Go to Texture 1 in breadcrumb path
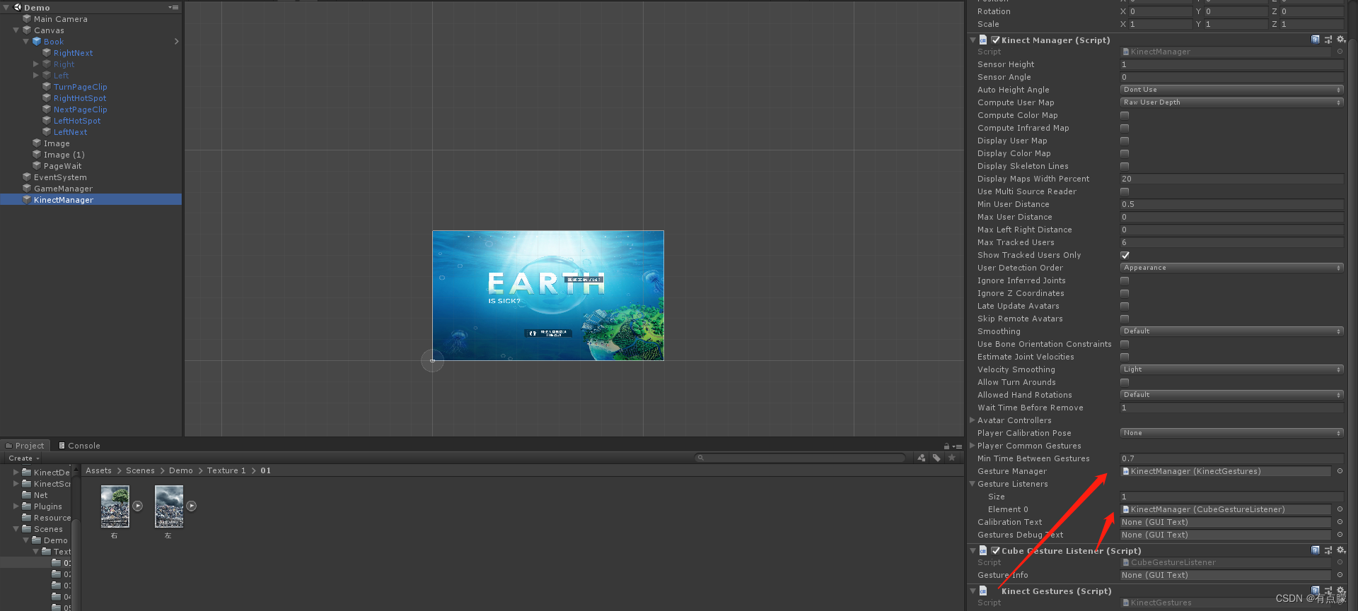Screen dimensions: 1358x611 (x=226, y=470)
